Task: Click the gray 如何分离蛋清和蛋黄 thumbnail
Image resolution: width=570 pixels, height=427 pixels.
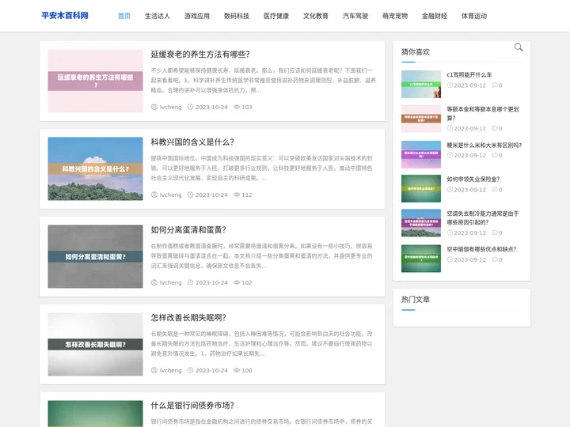Action: click(95, 257)
